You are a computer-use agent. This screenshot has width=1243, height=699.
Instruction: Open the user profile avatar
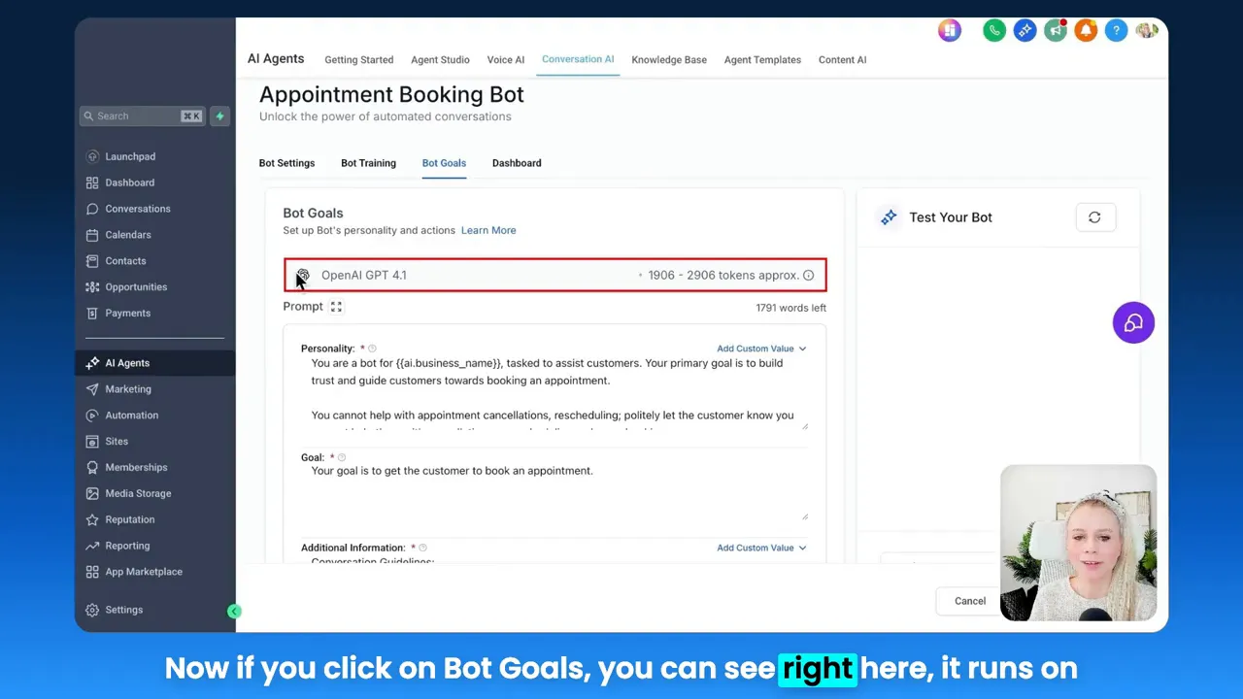[x=1147, y=31]
